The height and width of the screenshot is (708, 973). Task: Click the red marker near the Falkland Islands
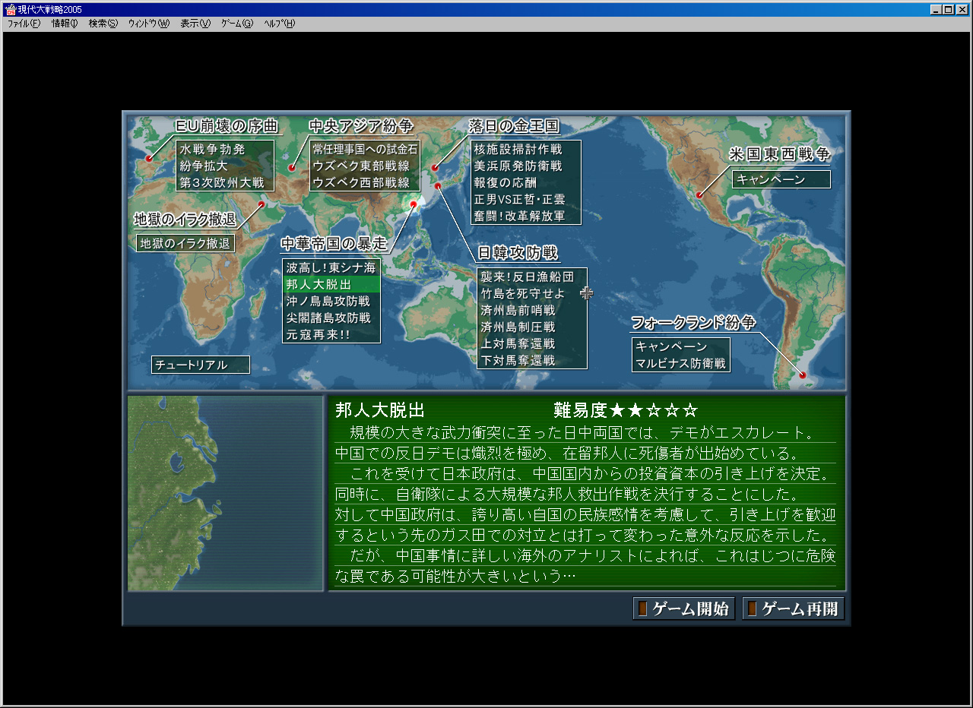click(x=802, y=375)
